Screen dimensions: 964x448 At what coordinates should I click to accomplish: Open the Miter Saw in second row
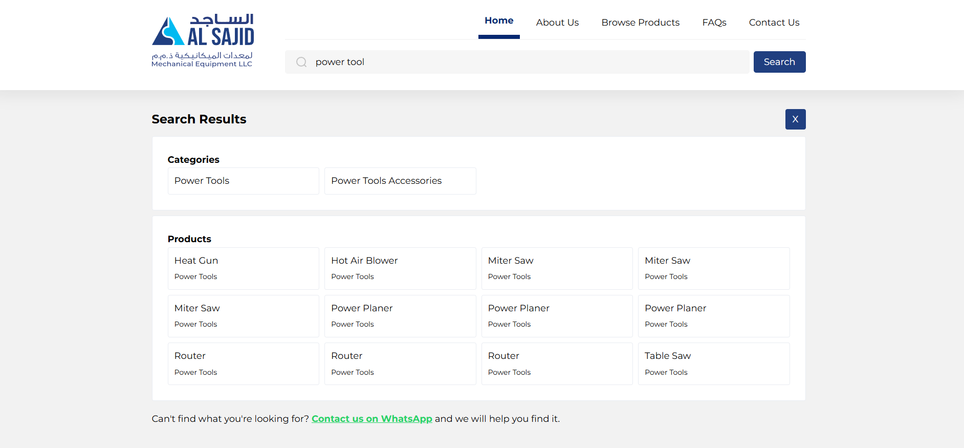click(x=243, y=316)
